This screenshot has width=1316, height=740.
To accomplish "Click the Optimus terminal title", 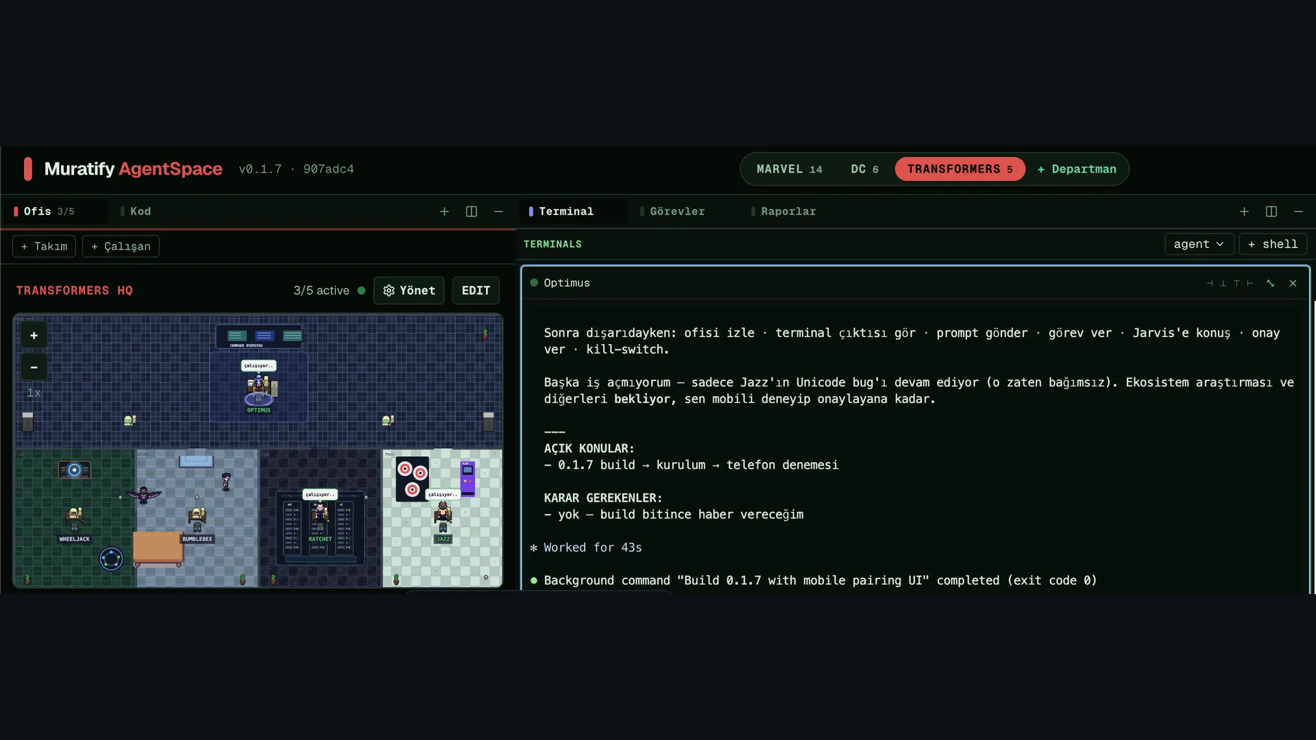I will point(567,283).
